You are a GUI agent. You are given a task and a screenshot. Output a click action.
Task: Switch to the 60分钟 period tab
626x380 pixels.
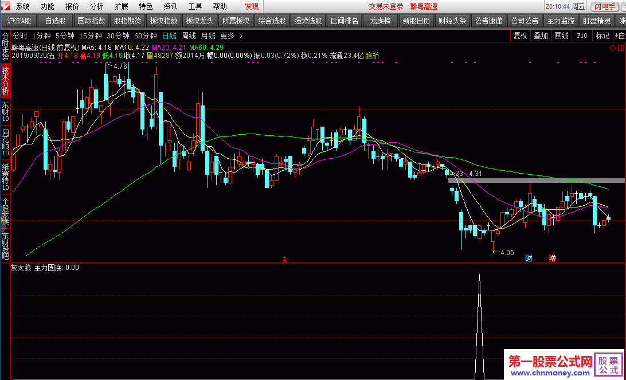click(146, 36)
